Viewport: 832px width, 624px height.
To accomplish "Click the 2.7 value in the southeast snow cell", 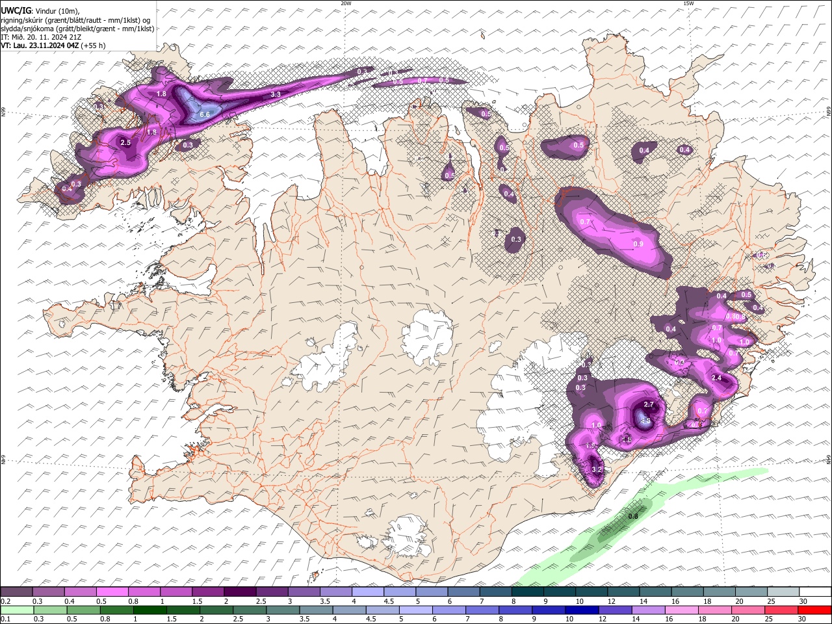I will pyautogui.click(x=648, y=404).
